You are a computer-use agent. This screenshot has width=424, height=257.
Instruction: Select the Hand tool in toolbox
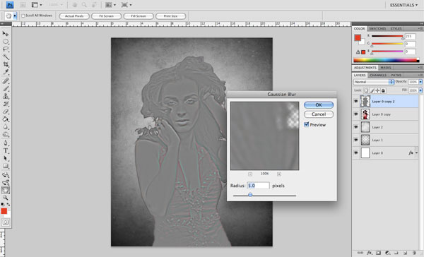(x=6, y=190)
